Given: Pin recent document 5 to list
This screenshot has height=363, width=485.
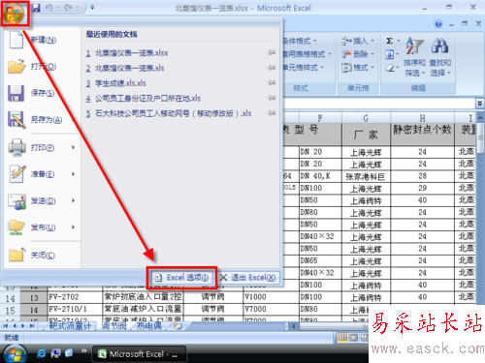Looking at the screenshot, I should [x=272, y=112].
